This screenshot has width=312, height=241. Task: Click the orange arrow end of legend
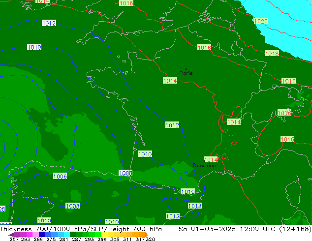coord(147,234)
